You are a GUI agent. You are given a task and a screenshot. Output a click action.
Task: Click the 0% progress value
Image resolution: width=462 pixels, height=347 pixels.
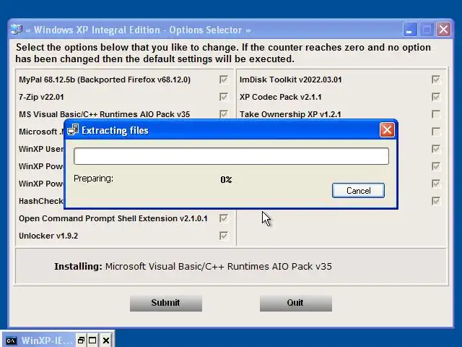coord(226,180)
